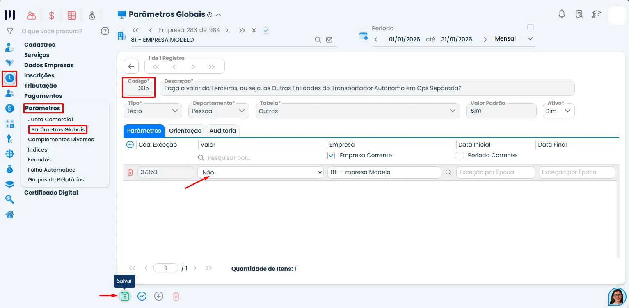Open the Tipo dropdown showing Texto
The width and height of the screenshot is (629, 308).
[153, 111]
